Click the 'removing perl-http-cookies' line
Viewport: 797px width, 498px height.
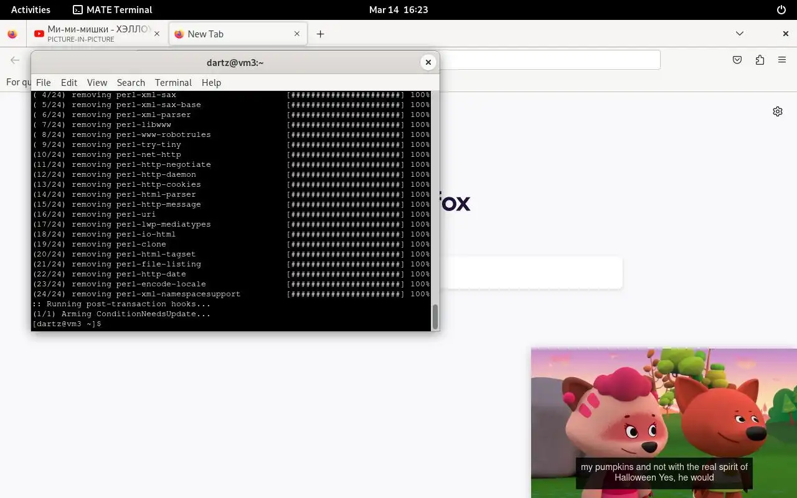pos(231,184)
